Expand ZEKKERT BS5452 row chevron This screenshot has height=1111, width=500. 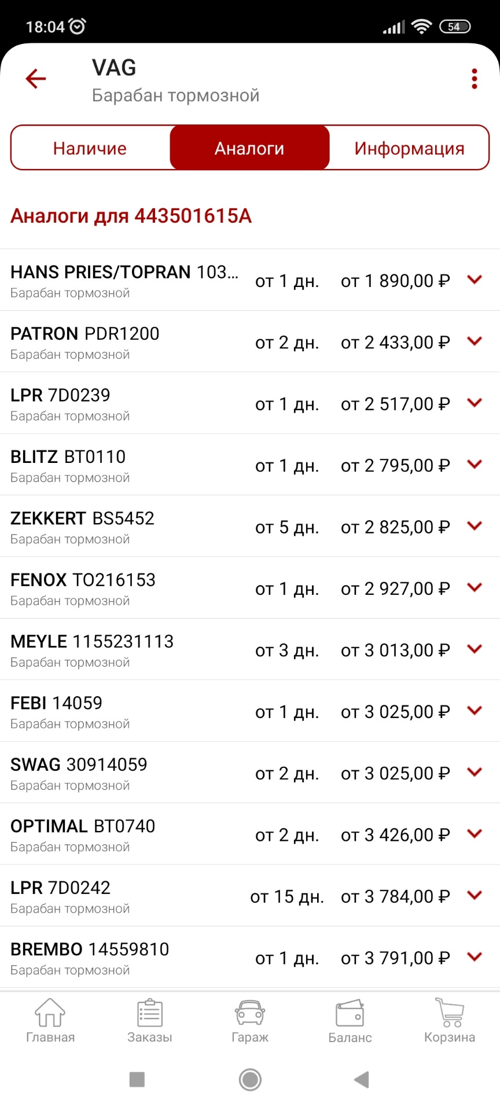click(475, 526)
